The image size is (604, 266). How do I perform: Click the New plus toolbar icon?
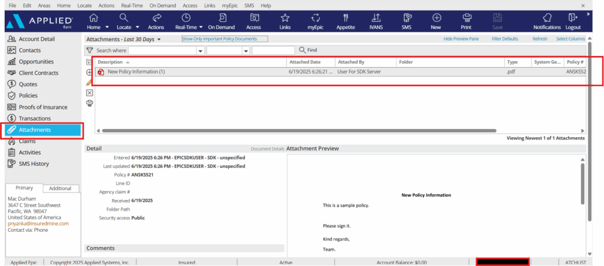(x=436, y=18)
